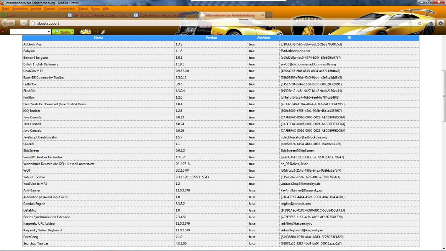446x251 pixels.
Task: Bookmark this page with the star icon
Action: pyautogui.click(x=410, y=24)
